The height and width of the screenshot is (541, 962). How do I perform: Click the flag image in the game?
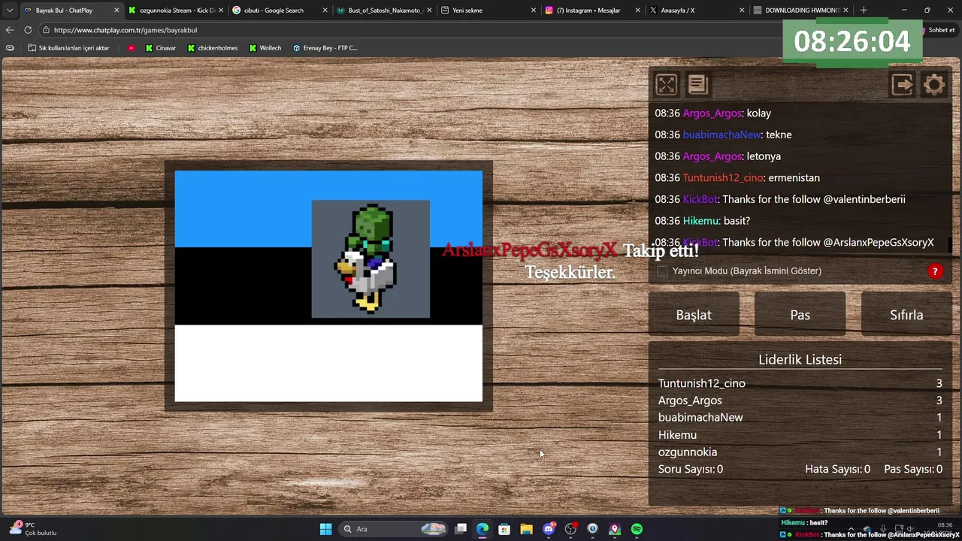[328, 286]
